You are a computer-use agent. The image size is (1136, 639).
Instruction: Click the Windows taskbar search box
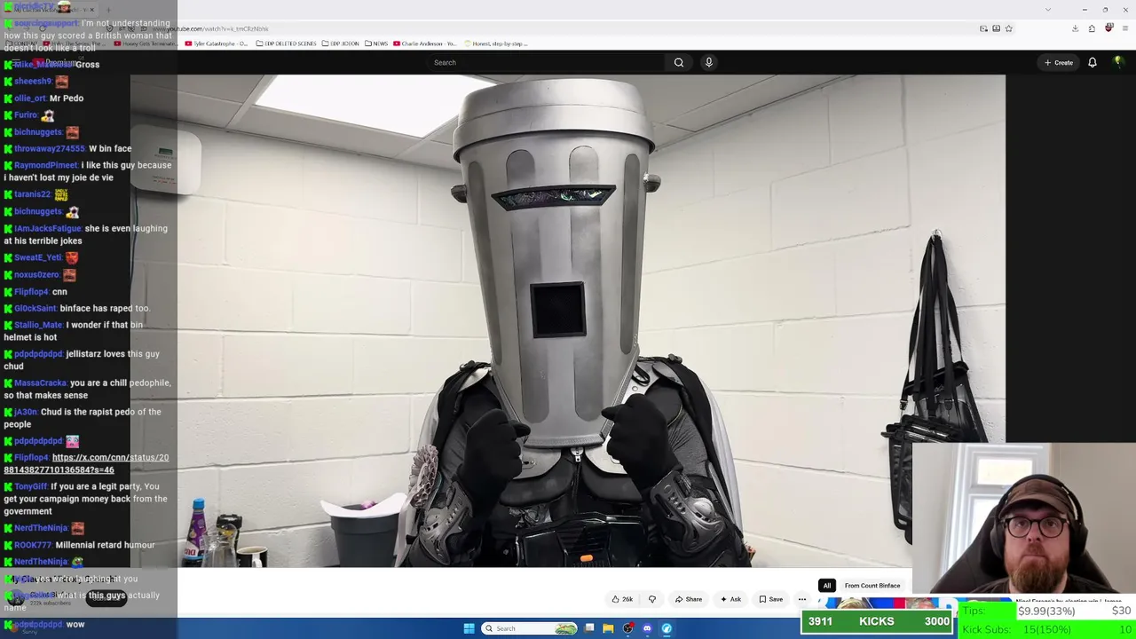(530, 628)
